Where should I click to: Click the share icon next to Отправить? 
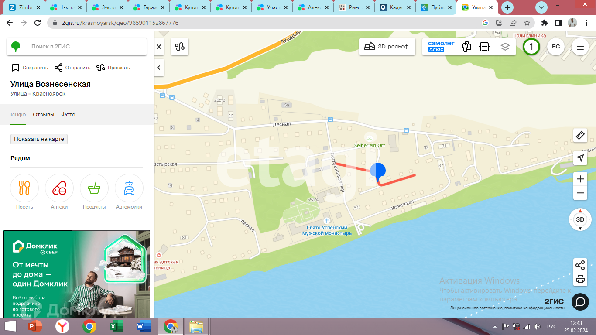(58, 68)
